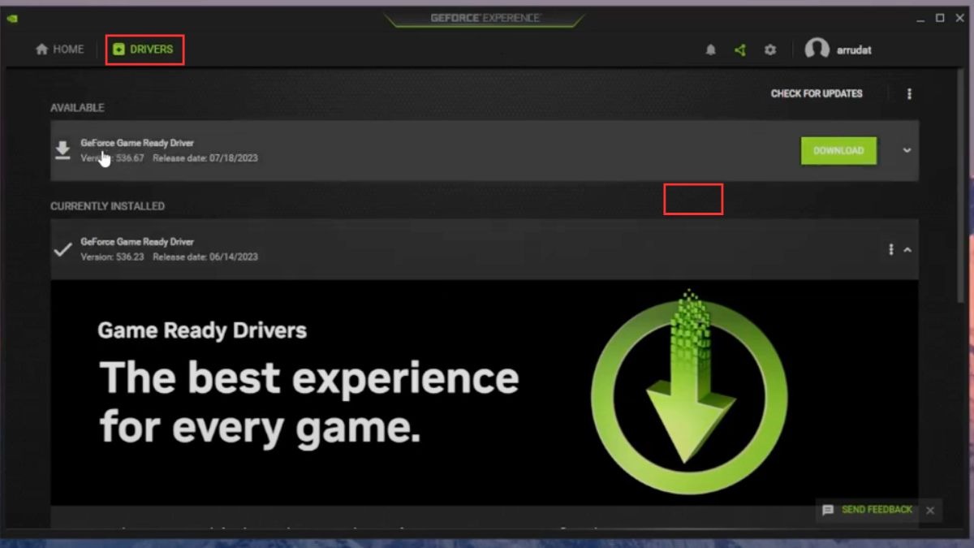The height and width of the screenshot is (548, 974).
Task: Open the options menu beside Check for Updates
Action: coord(909,94)
